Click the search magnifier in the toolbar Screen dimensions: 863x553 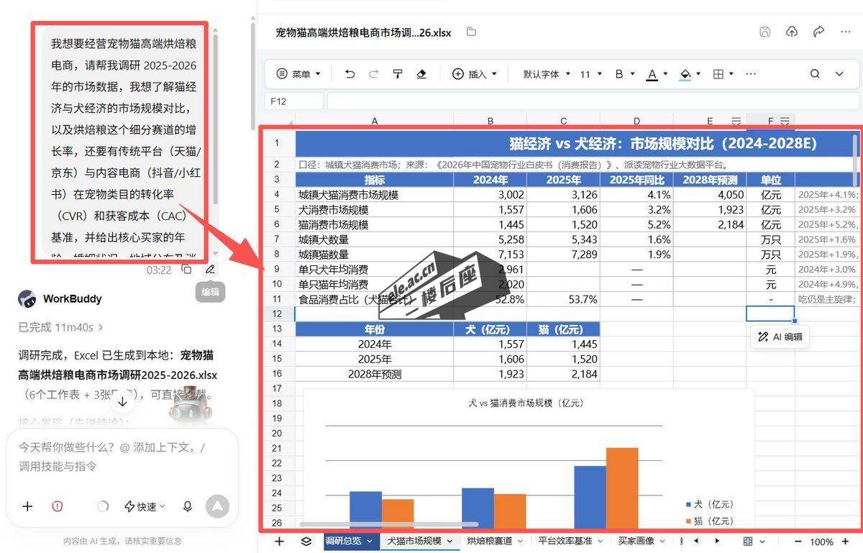coord(815,74)
